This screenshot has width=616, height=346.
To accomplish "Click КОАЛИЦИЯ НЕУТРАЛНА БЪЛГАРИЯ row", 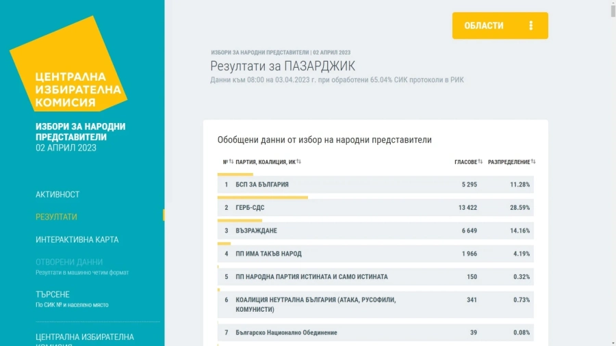I will click(x=376, y=304).
